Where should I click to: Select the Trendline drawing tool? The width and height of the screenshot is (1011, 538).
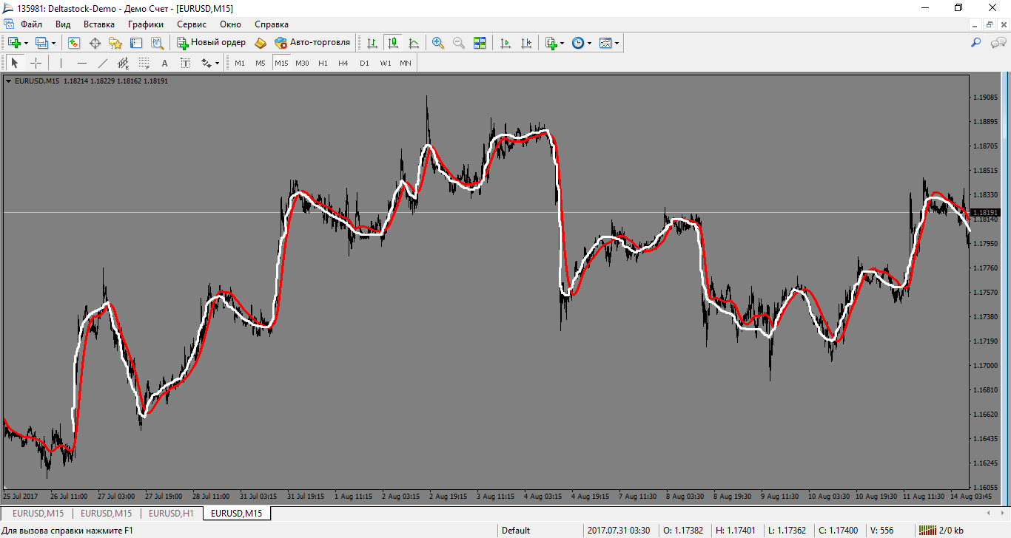click(103, 63)
